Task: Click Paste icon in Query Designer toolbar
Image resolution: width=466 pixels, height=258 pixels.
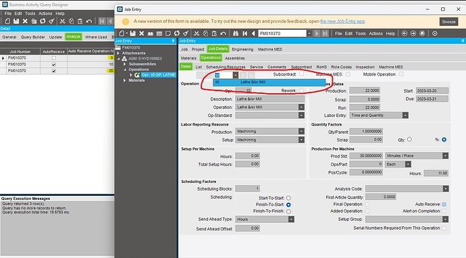Action: [80, 21]
